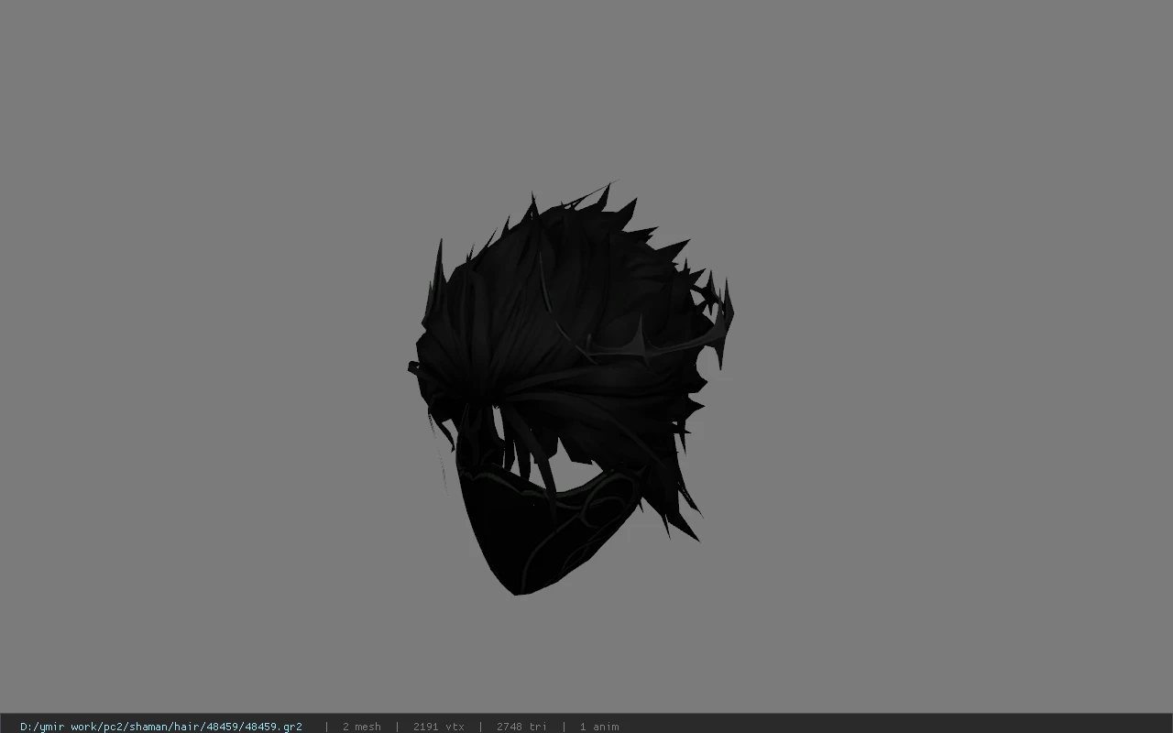Click the '2191 vtx' vertex count
This screenshot has width=1173, height=733.
coord(438,727)
